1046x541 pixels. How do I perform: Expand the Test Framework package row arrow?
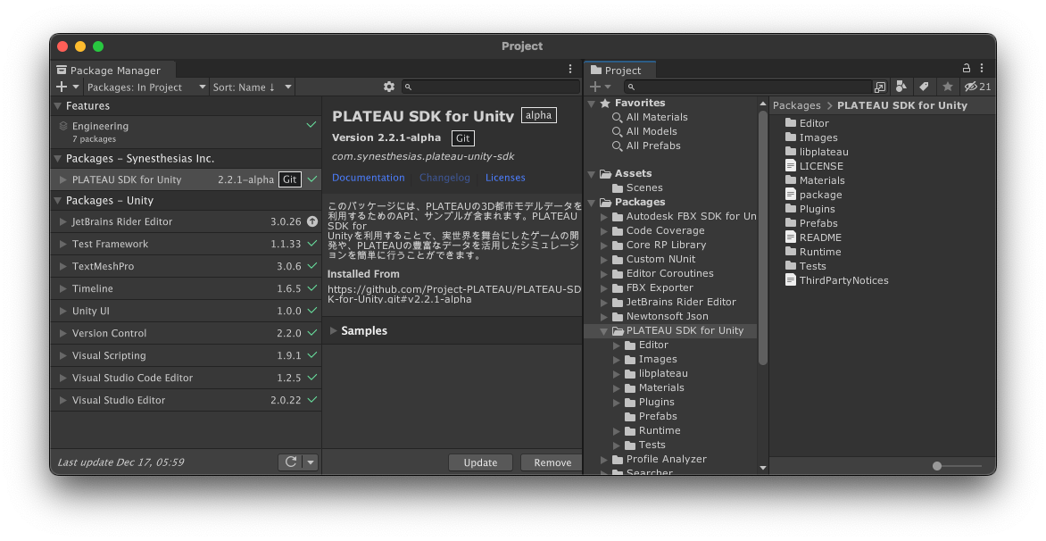click(x=62, y=244)
